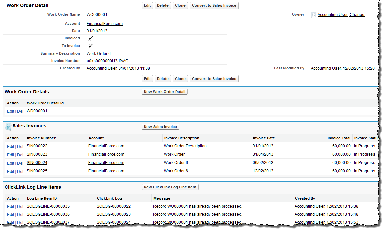Open ClickLink log SOLOG-00000023

114,214
